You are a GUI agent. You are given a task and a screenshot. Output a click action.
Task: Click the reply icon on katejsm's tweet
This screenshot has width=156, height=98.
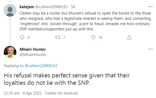pyautogui.click(x=22, y=37)
